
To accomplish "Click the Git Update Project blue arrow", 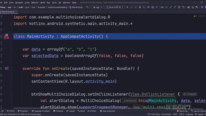I will (166, 7).
